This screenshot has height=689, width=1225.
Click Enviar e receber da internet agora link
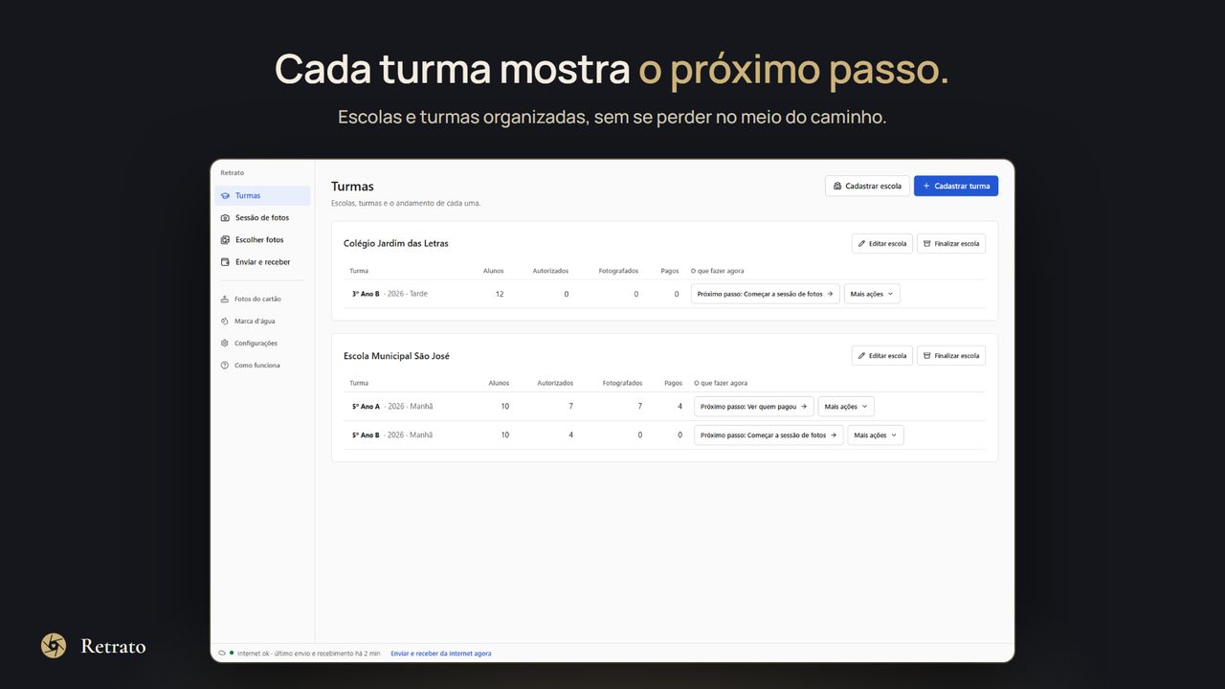tap(441, 653)
